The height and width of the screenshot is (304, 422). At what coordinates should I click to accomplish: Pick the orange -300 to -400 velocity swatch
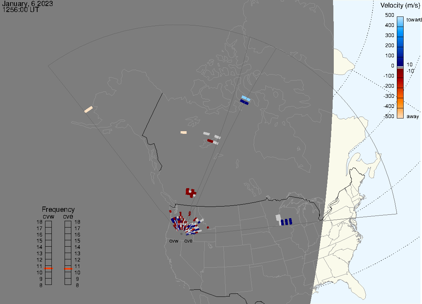click(x=400, y=103)
